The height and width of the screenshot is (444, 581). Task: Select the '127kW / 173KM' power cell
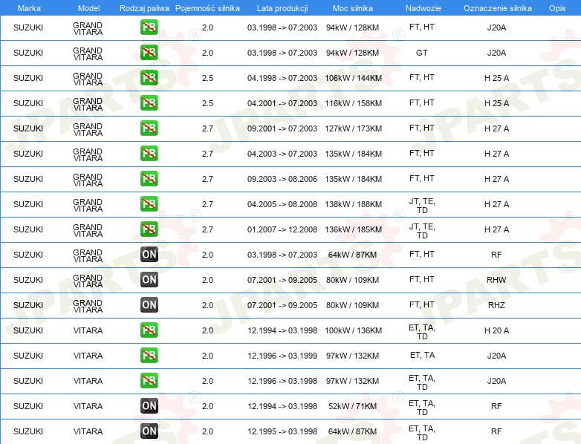point(353,128)
